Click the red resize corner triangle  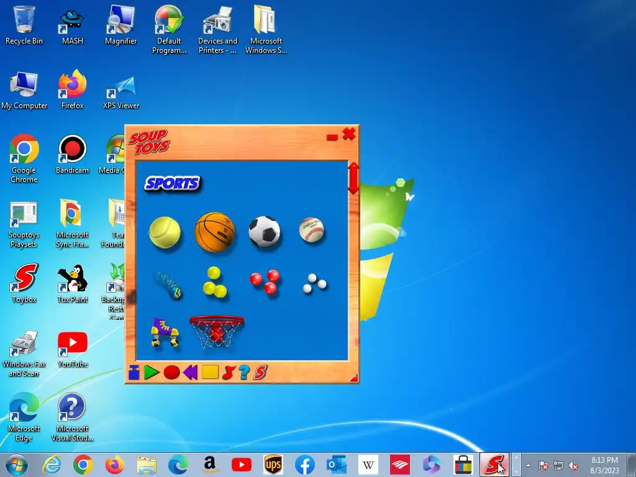(x=354, y=378)
